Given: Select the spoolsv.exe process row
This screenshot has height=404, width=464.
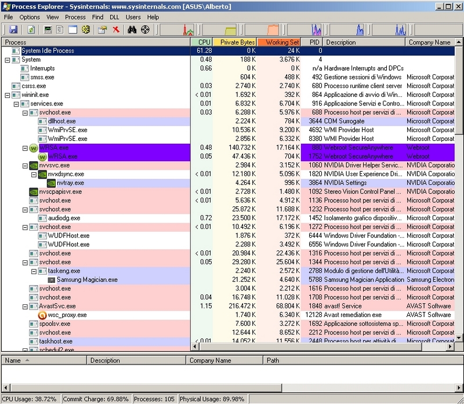Looking at the screenshot, I should (228, 324).
